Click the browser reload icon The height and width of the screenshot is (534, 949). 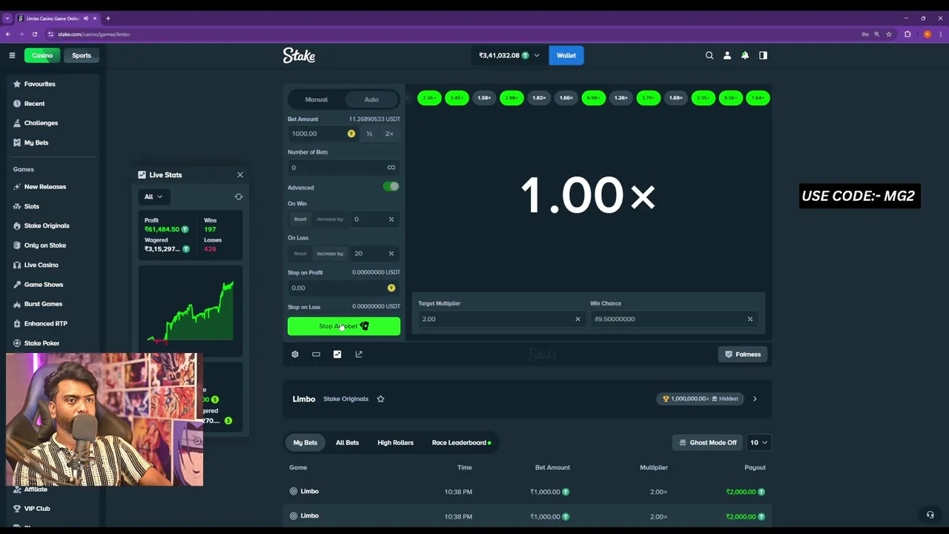[x=35, y=34]
